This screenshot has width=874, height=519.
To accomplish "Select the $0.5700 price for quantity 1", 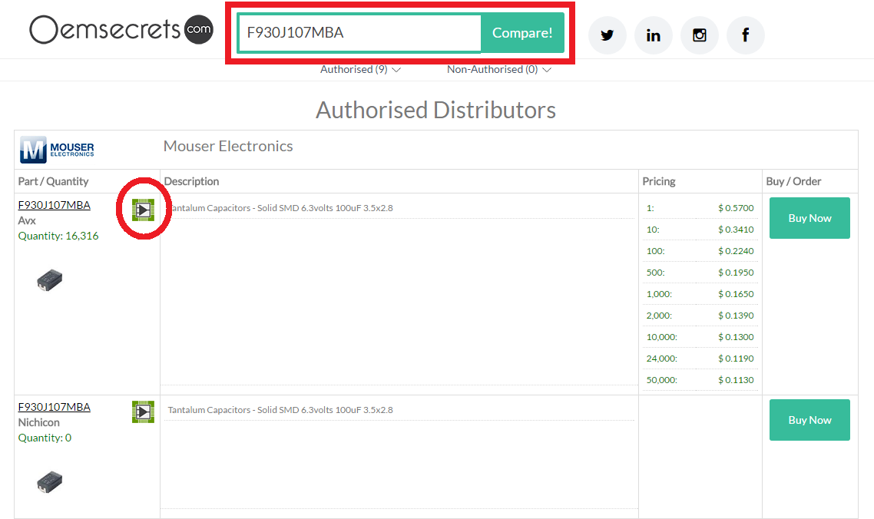I will click(736, 208).
